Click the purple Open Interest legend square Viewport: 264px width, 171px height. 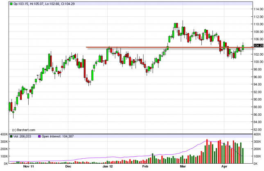pos(39,136)
